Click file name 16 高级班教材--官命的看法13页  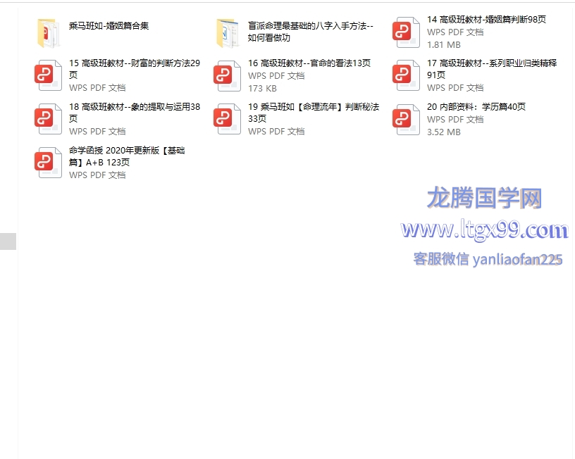coord(309,63)
